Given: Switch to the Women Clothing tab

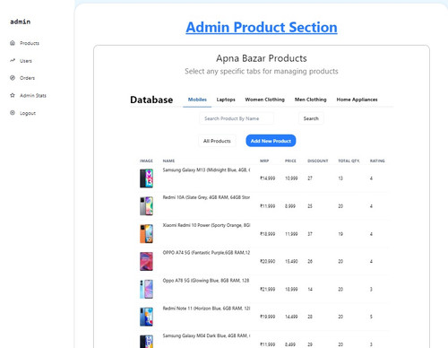Looking at the screenshot, I should click(264, 100).
